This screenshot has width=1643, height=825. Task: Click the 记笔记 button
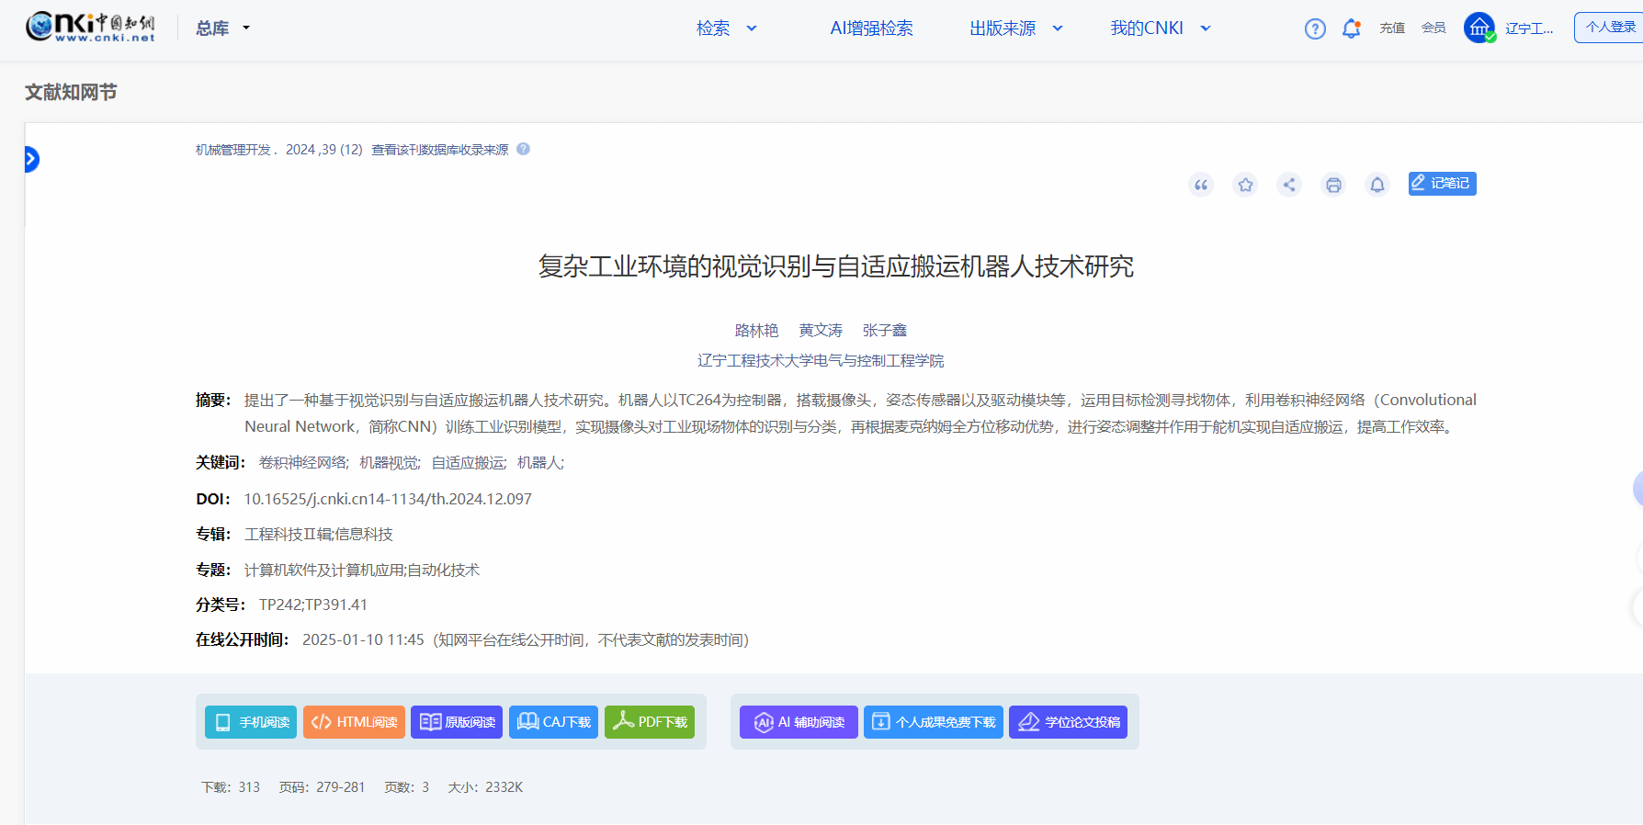[x=1442, y=184]
